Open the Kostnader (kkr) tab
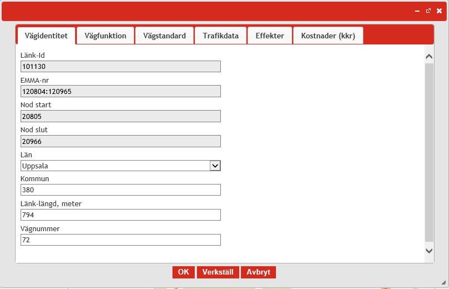Screen dimensions: 449x289 pos(328,36)
